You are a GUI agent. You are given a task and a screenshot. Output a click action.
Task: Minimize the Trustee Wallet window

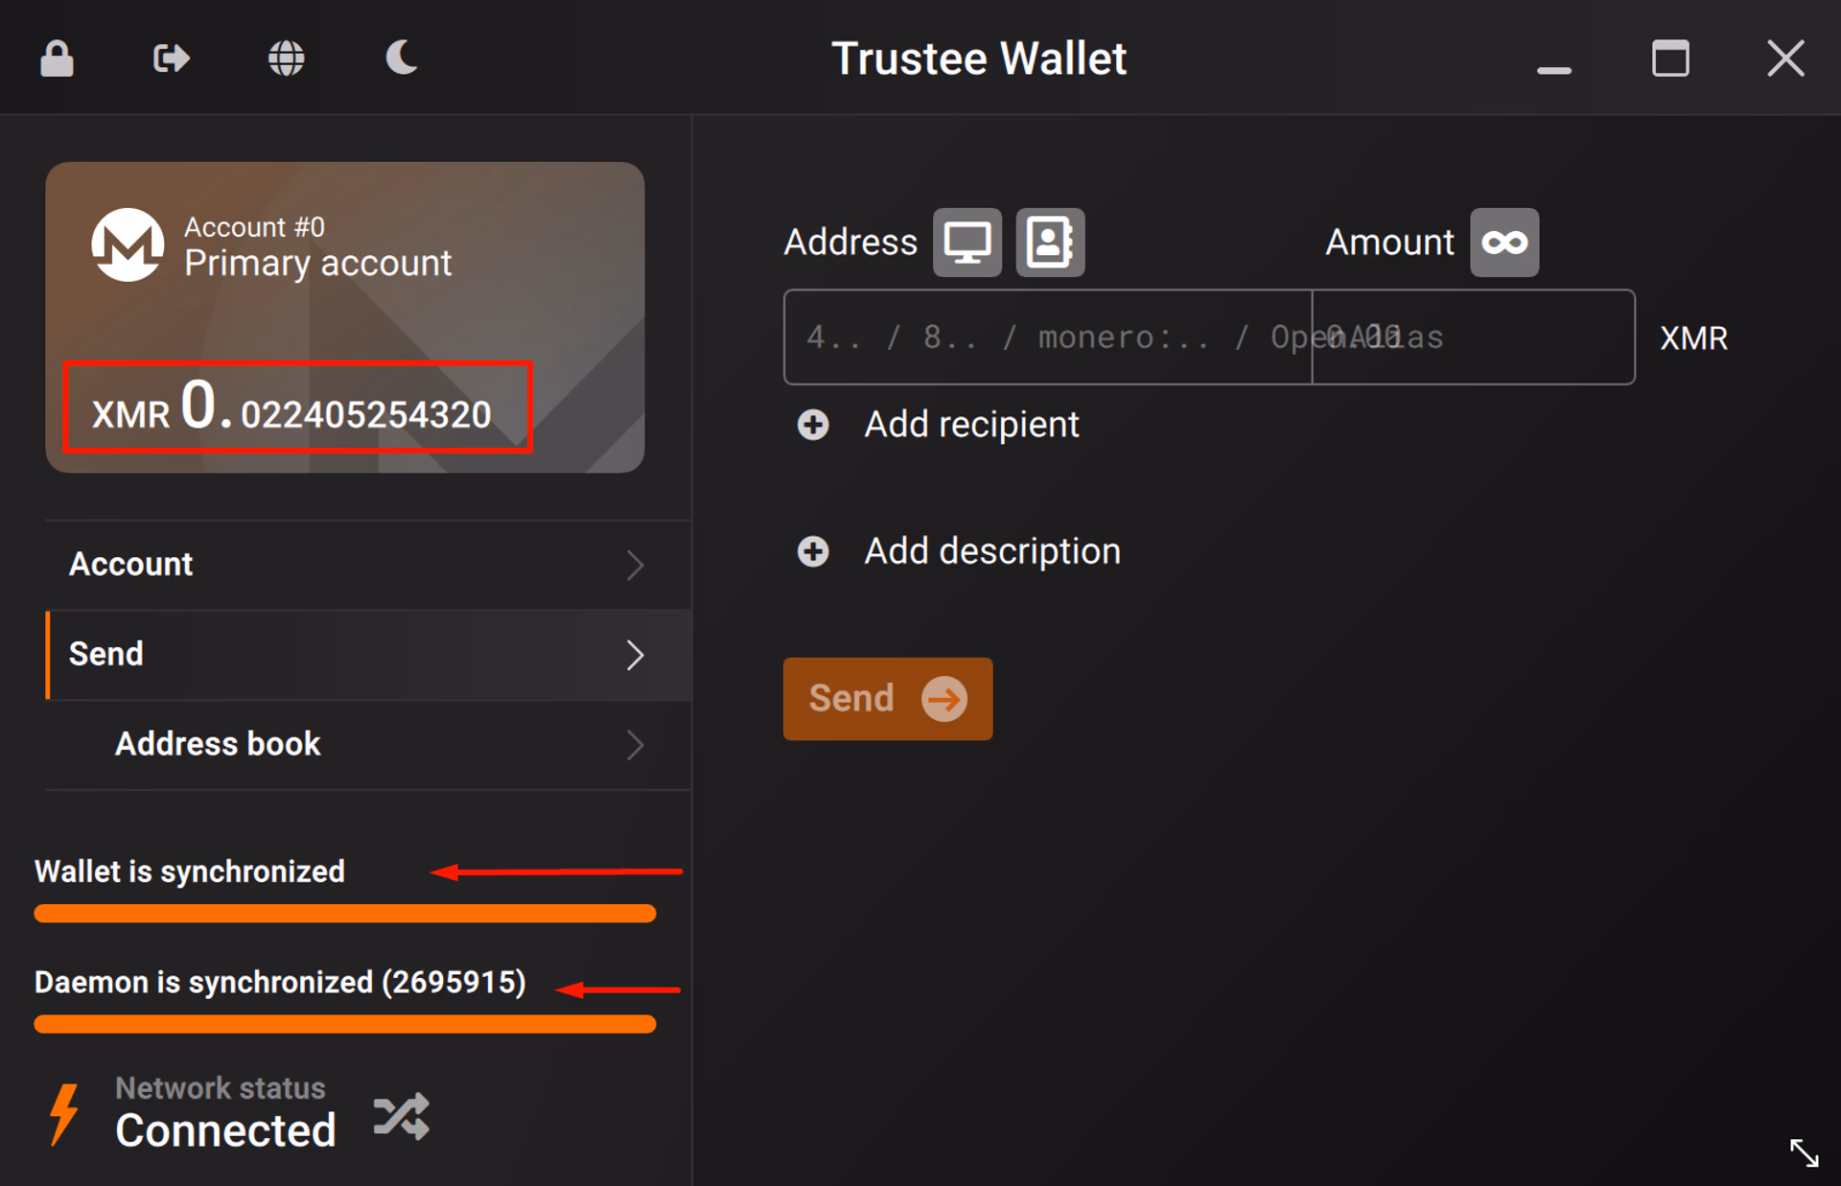click(1554, 69)
